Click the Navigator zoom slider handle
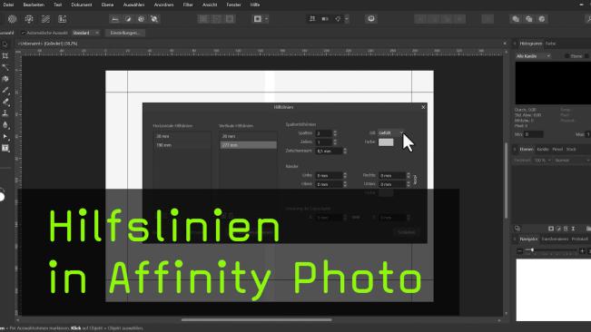 [532, 250]
